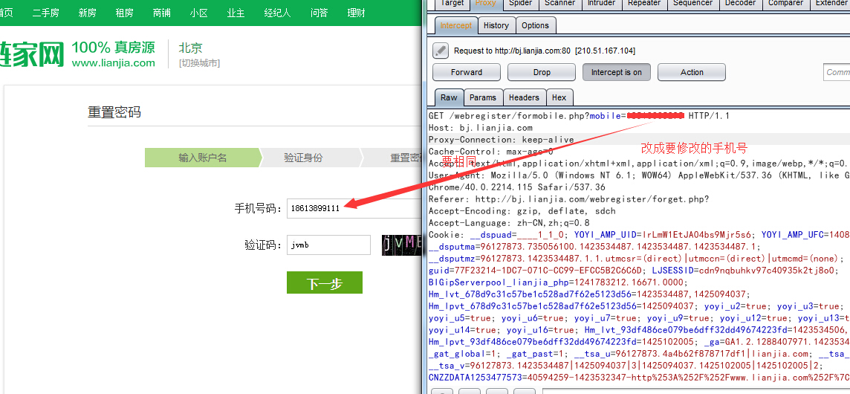Screen dimensions: 850x394
Task: Switch to the Proxy tab
Action: tap(485, 3)
